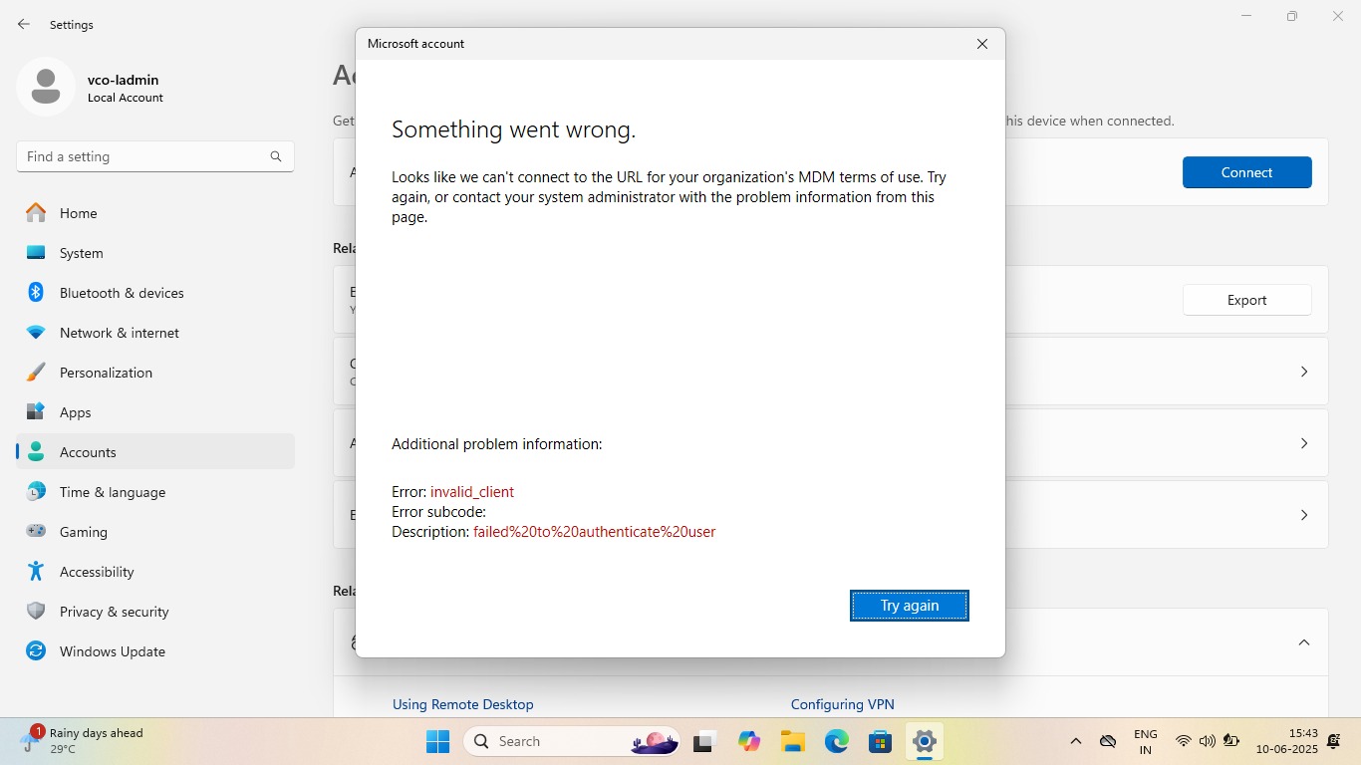The height and width of the screenshot is (765, 1361).
Task: Launch Copilot from the taskbar
Action: pyautogui.click(x=749, y=741)
